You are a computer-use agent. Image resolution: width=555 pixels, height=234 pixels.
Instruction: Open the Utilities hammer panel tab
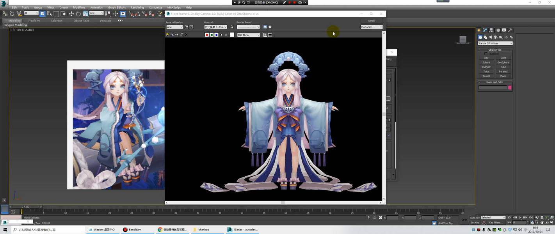(510, 30)
